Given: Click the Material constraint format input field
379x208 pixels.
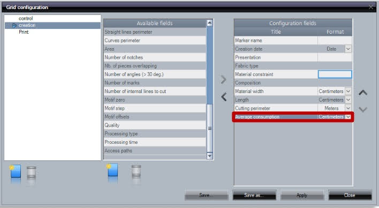Looking at the screenshot, I should coord(335,74).
